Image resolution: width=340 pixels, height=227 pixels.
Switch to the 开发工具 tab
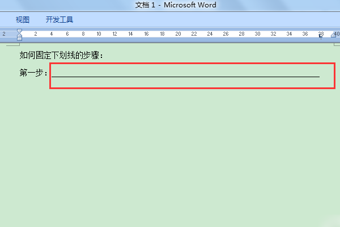pyautogui.click(x=59, y=20)
